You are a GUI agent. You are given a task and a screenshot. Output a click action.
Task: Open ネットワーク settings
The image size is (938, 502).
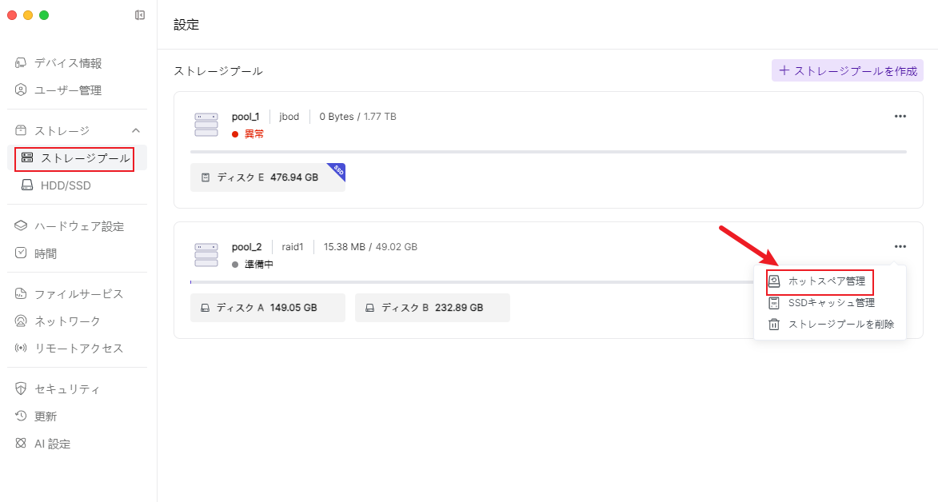point(67,321)
